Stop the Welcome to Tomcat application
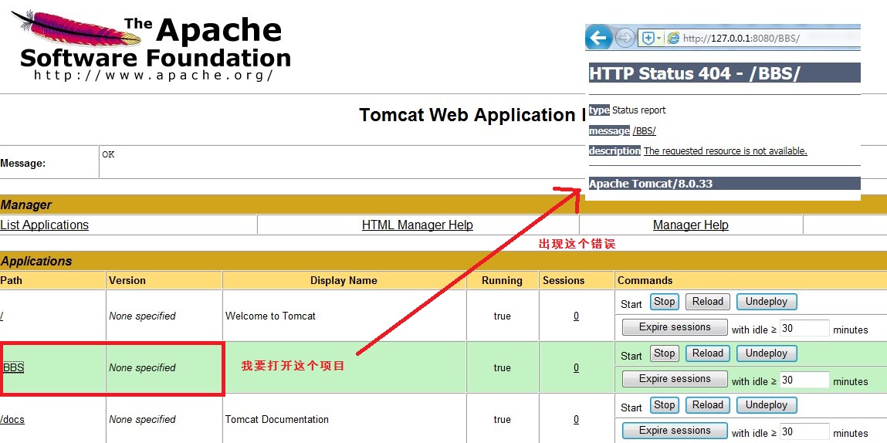This screenshot has height=443, width=887. [x=664, y=302]
